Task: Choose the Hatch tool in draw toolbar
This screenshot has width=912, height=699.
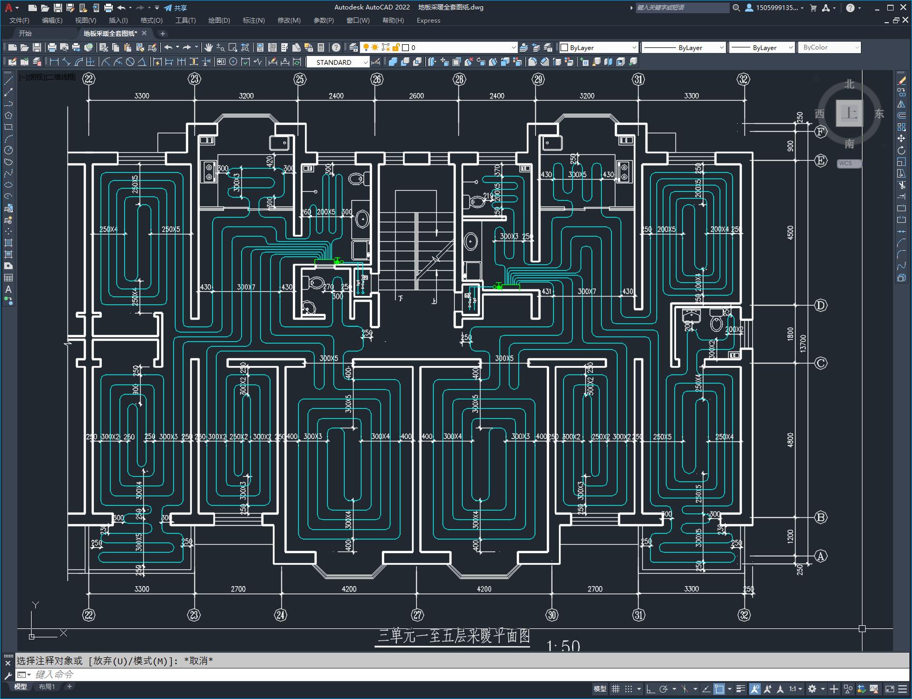Action: (x=8, y=243)
